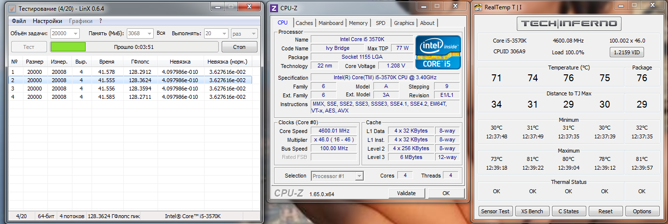Image resolution: width=668 pixels, height=224 pixels.
Task: Click the LinX progress bar
Action: click(x=134, y=47)
